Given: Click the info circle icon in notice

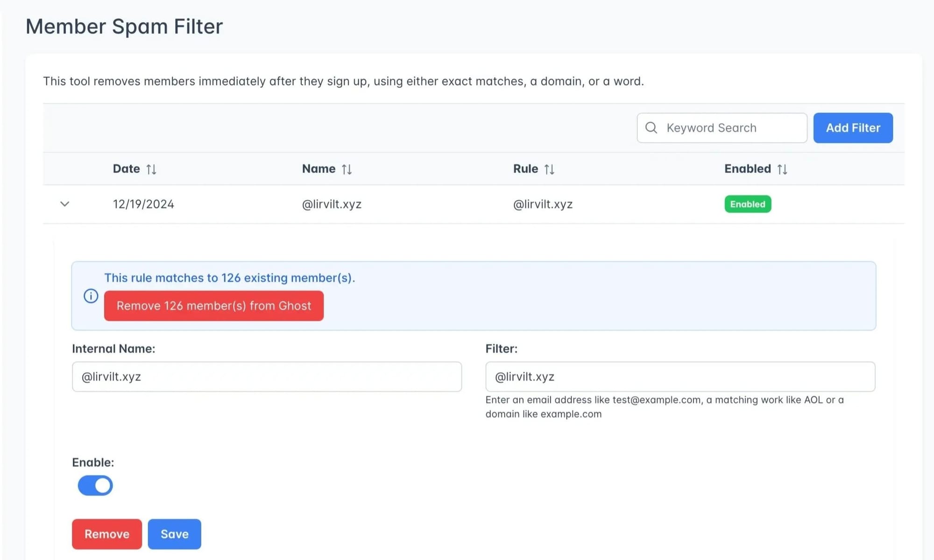Looking at the screenshot, I should pos(91,296).
